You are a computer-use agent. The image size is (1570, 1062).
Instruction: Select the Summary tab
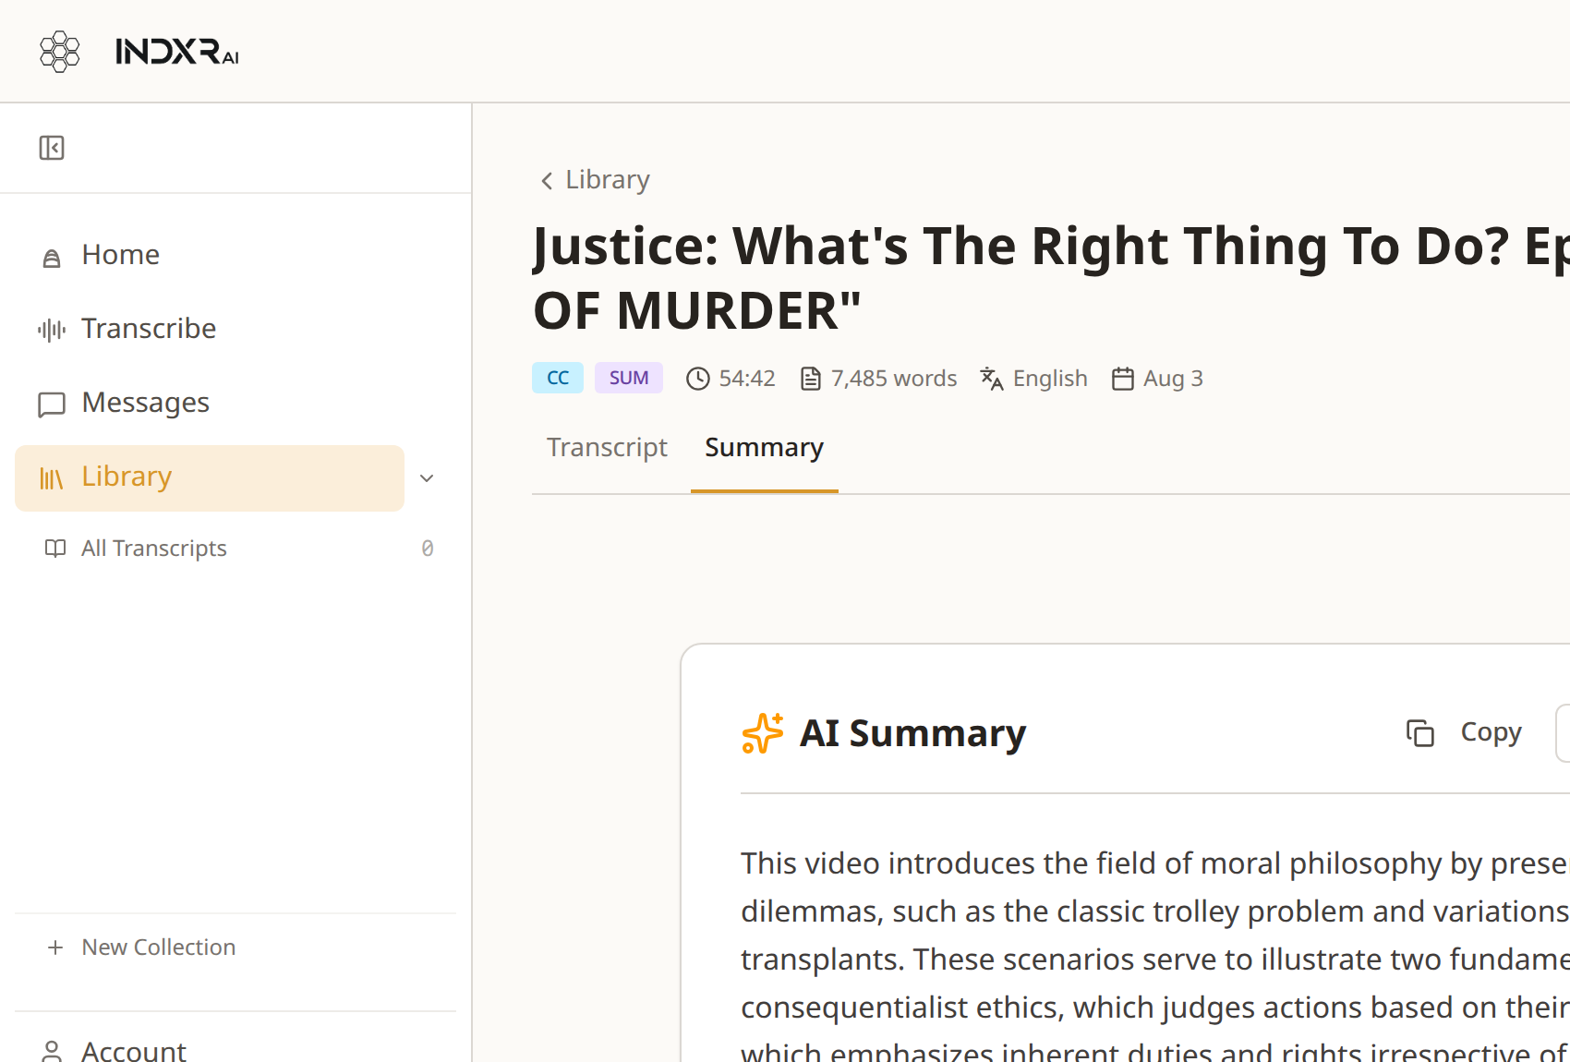[764, 448]
